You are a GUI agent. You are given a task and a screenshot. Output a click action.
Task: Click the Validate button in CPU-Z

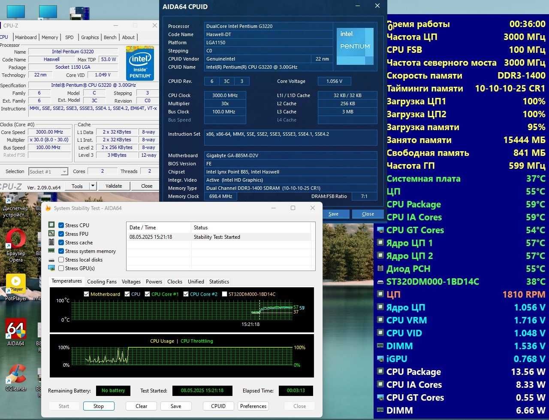pos(114,186)
